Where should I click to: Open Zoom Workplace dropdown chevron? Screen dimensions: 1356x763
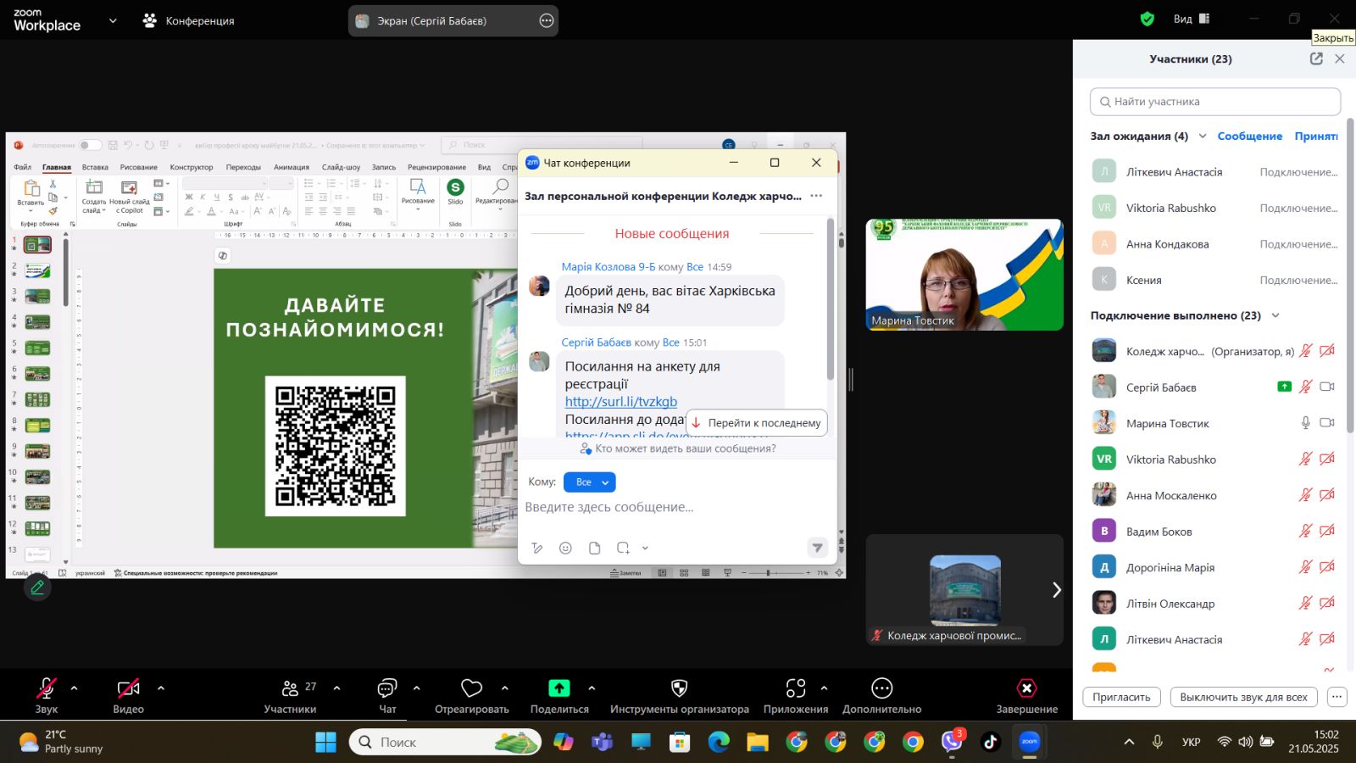click(x=113, y=20)
